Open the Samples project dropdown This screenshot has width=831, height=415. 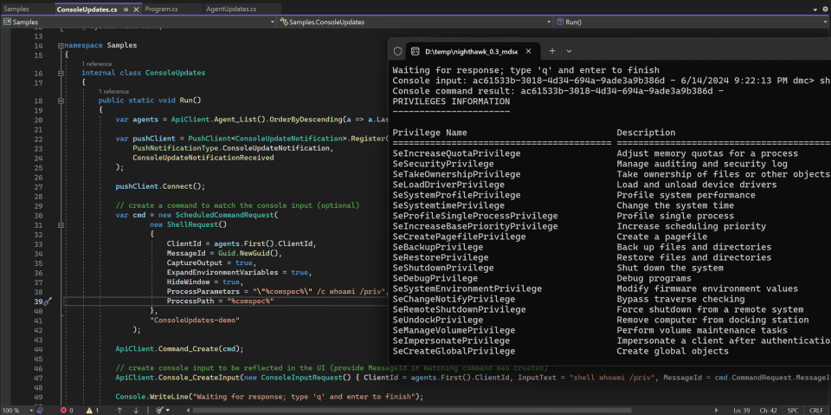[138, 21]
